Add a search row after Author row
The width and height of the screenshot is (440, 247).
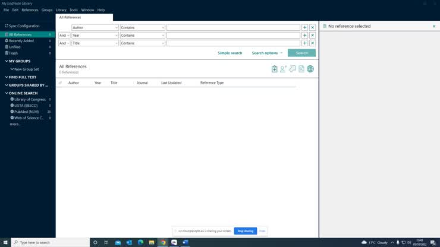304,27
